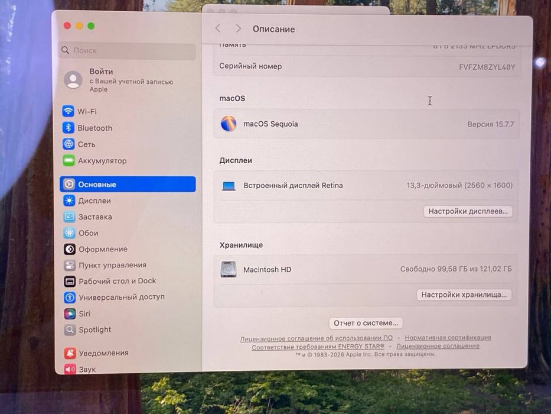Click the Поиск search field

coord(128,50)
